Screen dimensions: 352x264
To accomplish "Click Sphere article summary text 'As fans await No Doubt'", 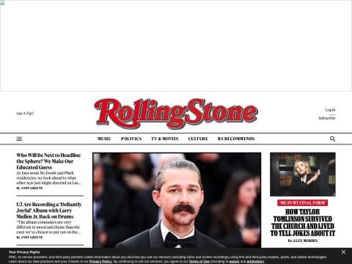I will coord(49,178).
